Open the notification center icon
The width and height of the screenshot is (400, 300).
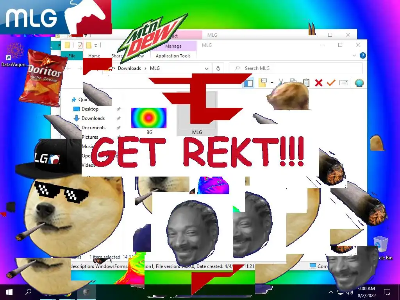click(387, 292)
